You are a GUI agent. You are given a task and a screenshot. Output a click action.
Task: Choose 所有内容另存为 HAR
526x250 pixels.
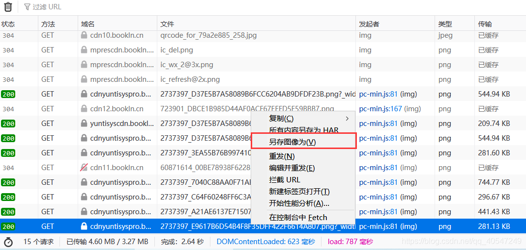[303, 130]
